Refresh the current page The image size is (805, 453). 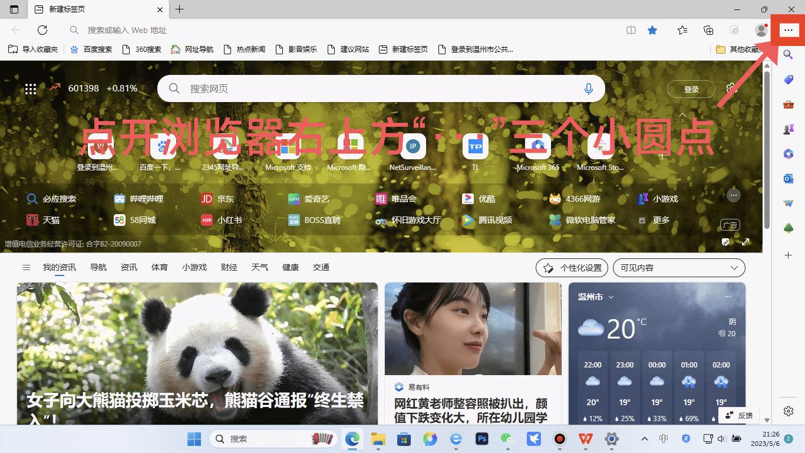(x=42, y=30)
